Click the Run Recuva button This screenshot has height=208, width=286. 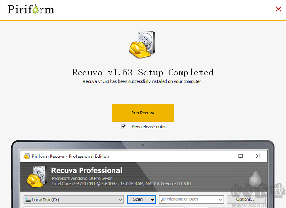pos(143,113)
